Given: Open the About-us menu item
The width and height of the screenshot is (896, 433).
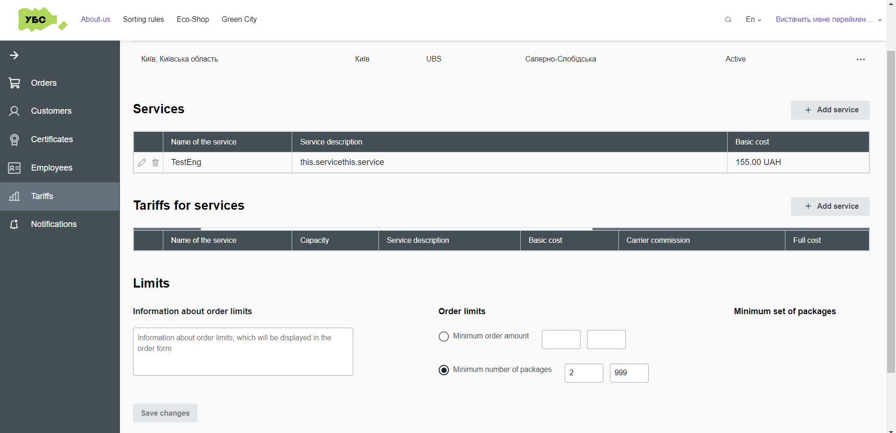Looking at the screenshot, I should click(x=95, y=20).
